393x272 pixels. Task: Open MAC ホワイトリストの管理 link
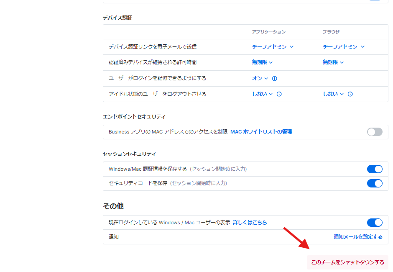point(261,132)
